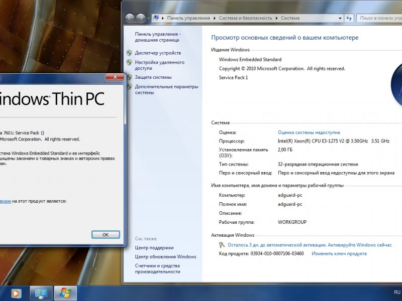Open the address bar history dropdown
This screenshot has width=402, height=301.
tap(340, 18)
